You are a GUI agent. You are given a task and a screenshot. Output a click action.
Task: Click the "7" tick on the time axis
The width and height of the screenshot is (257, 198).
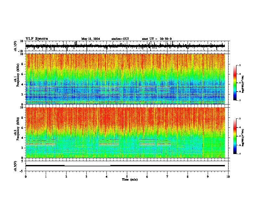[167, 177]
